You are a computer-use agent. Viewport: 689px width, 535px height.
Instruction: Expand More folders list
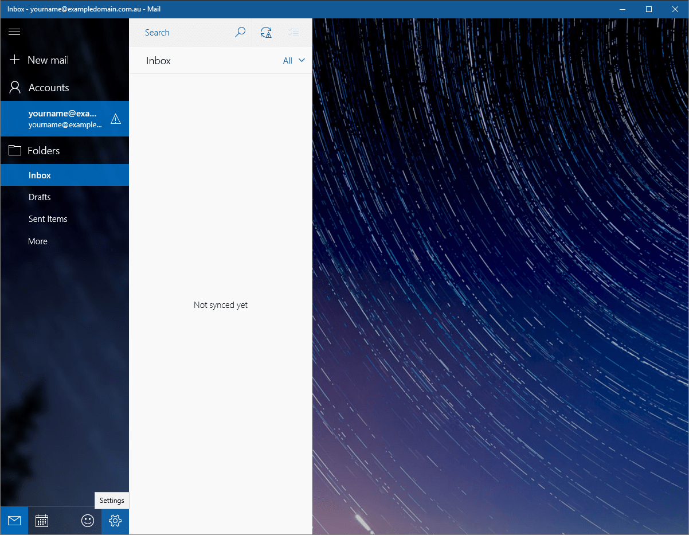click(x=38, y=241)
